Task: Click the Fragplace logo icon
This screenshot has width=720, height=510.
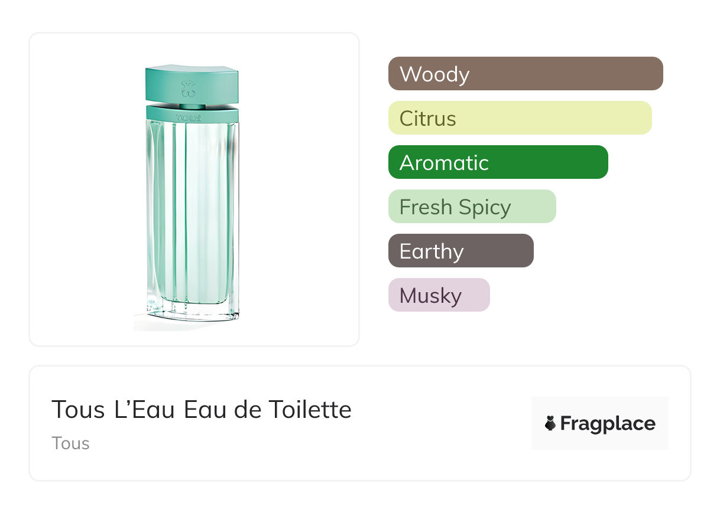Action: (550, 423)
